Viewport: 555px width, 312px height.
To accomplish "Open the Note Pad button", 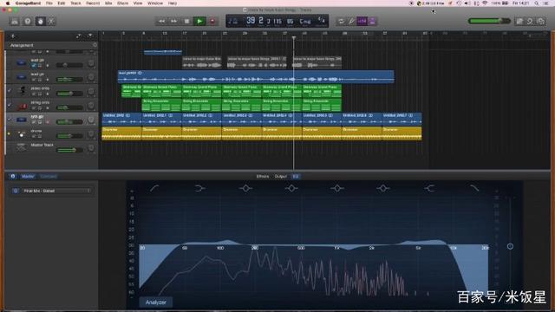I will point(519,21).
